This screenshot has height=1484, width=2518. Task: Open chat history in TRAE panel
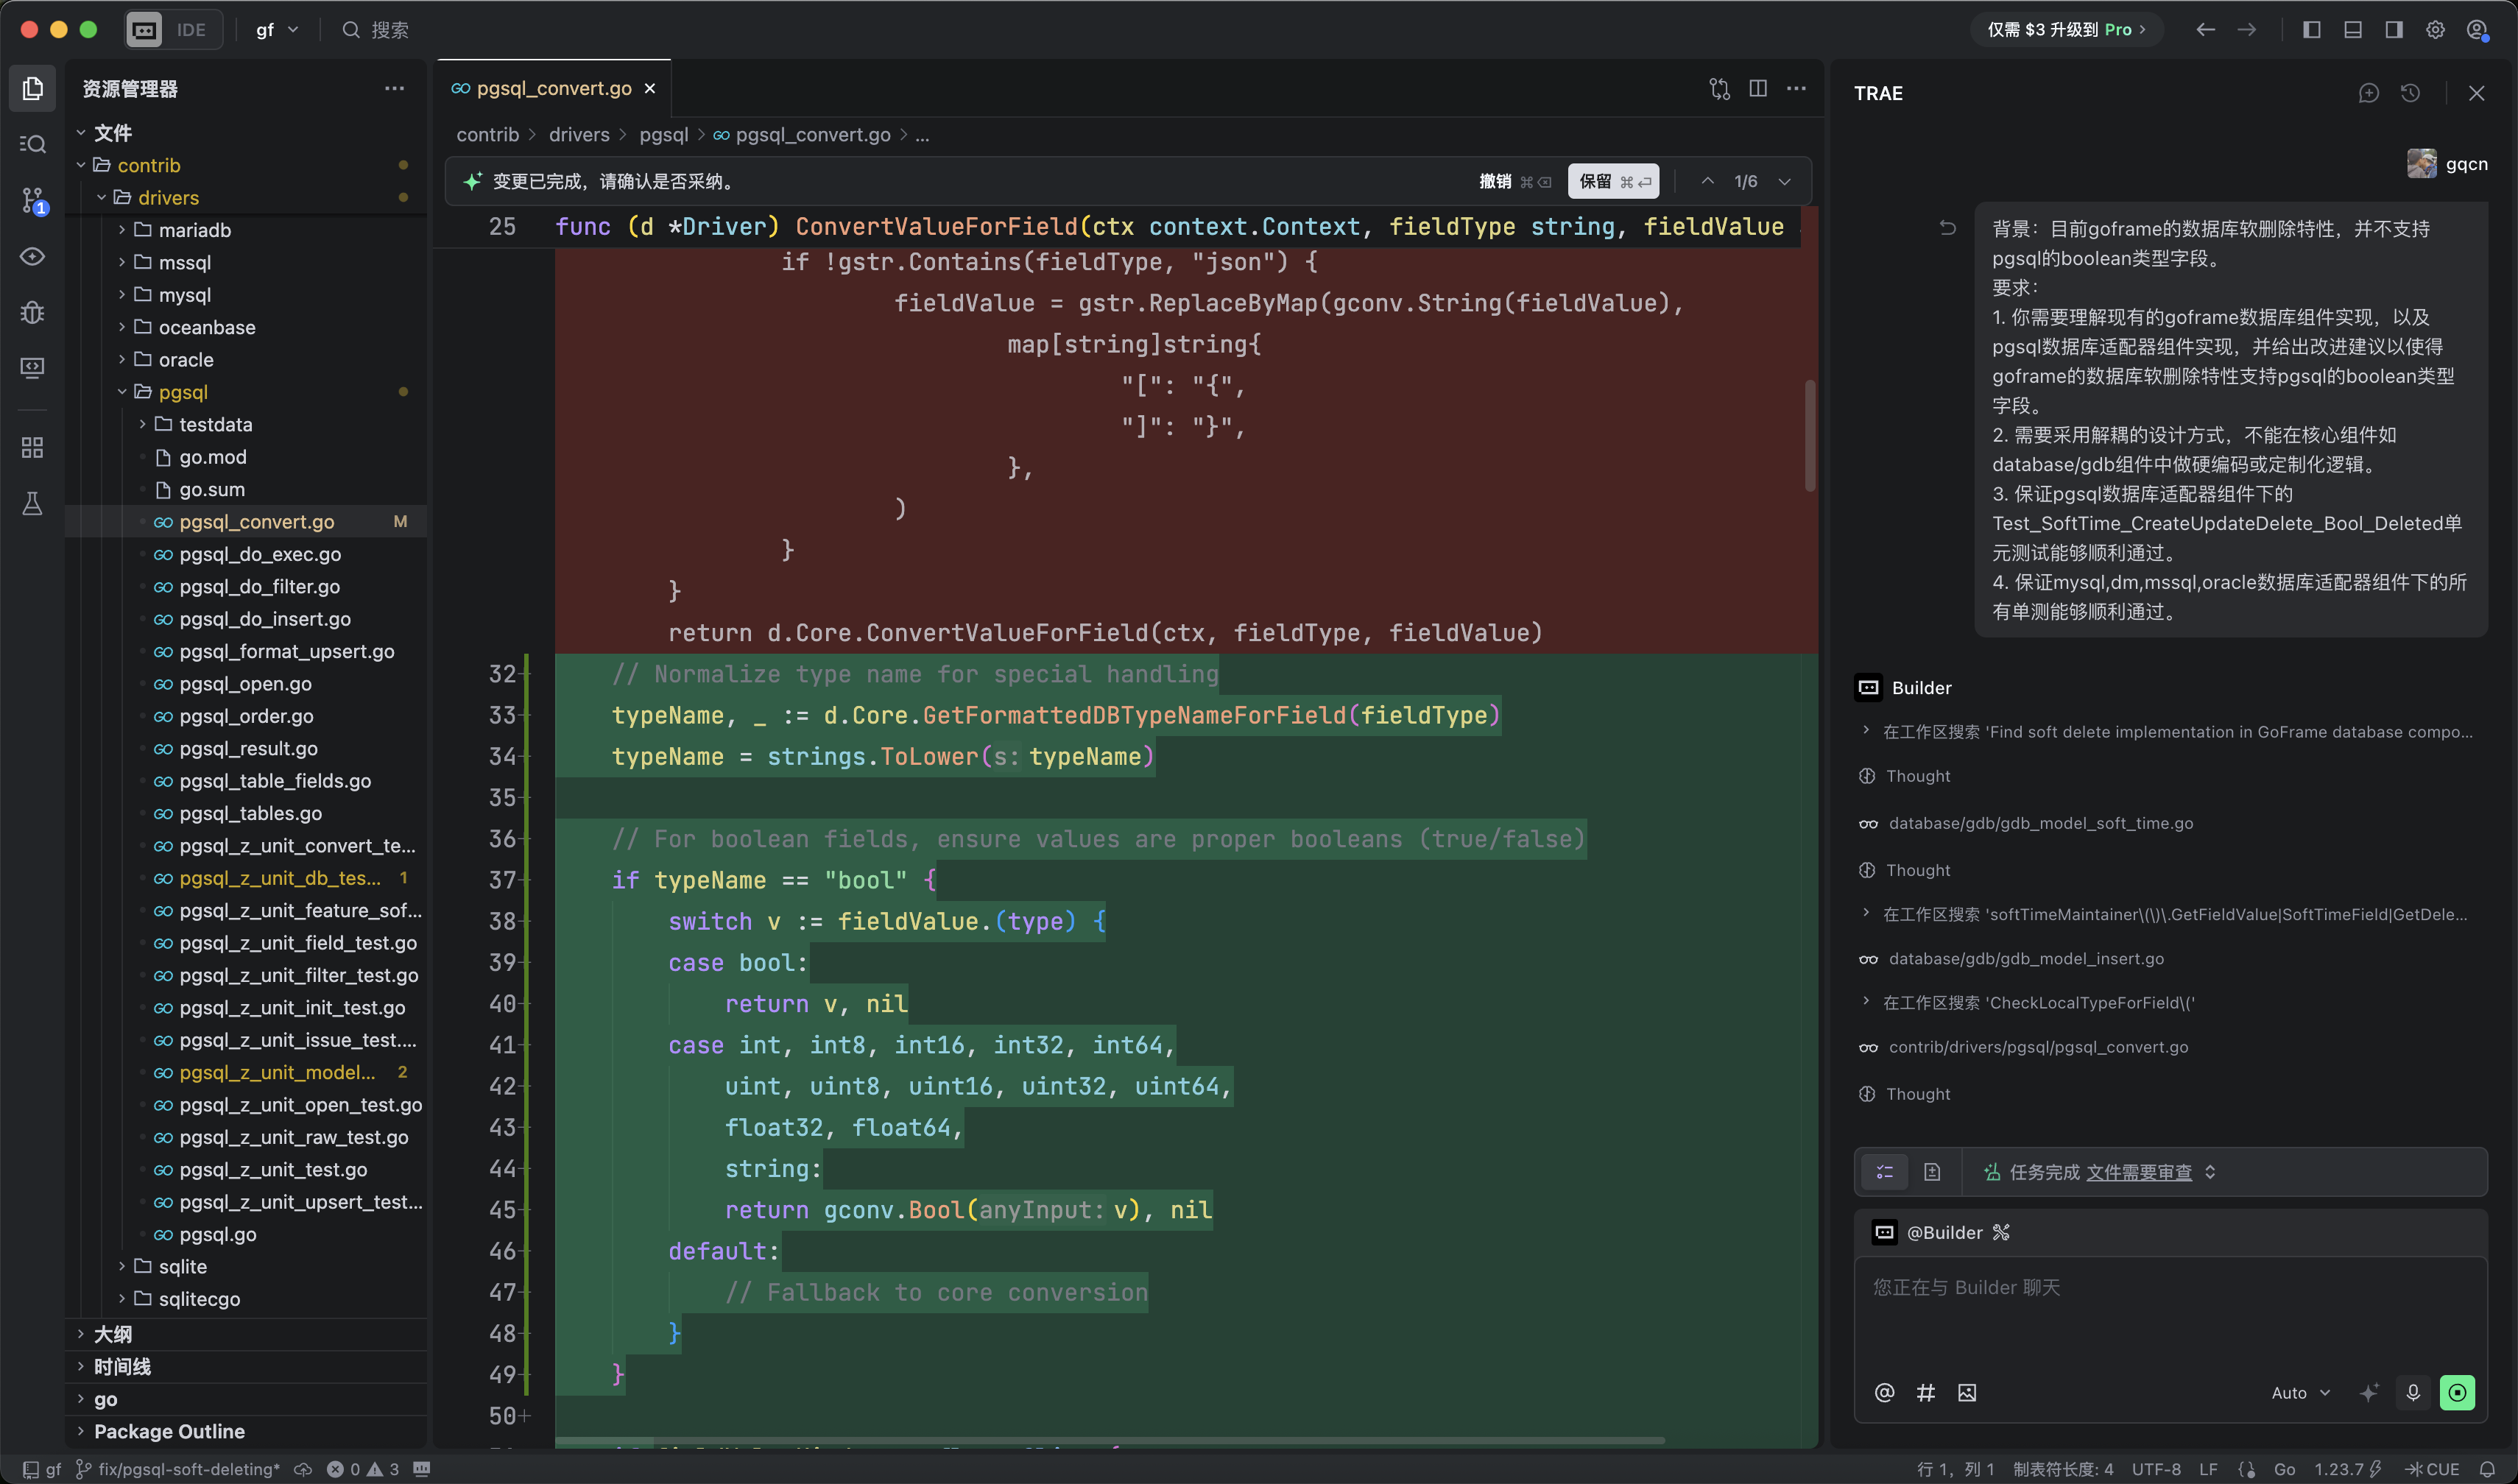pyautogui.click(x=2410, y=93)
